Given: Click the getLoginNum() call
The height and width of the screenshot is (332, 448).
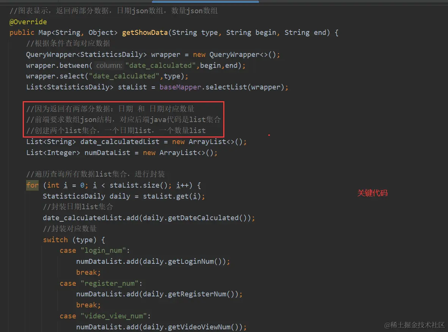Looking at the screenshot, I should (194, 262).
